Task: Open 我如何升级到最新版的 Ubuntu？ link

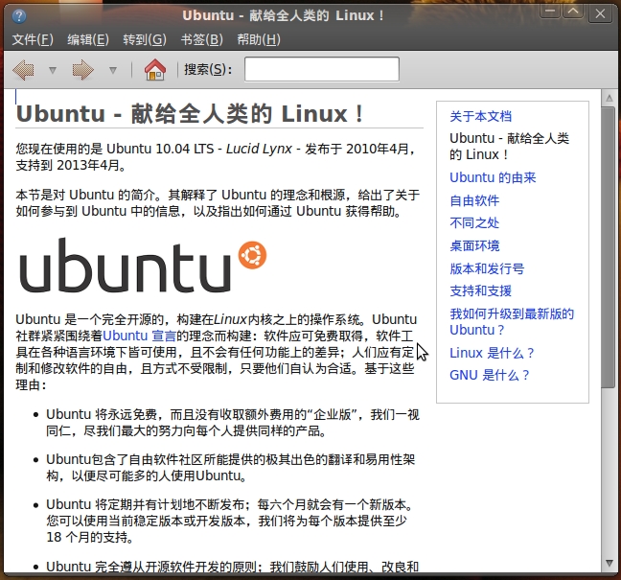Action: (x=512, y=322)
